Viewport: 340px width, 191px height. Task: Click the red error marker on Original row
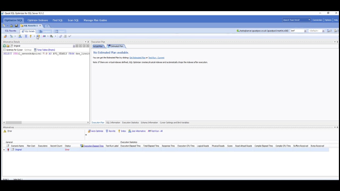coord(8,150)
